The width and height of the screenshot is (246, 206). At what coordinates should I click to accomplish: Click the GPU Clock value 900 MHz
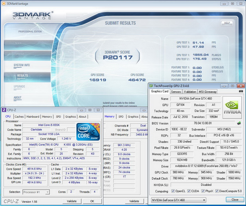178,172
